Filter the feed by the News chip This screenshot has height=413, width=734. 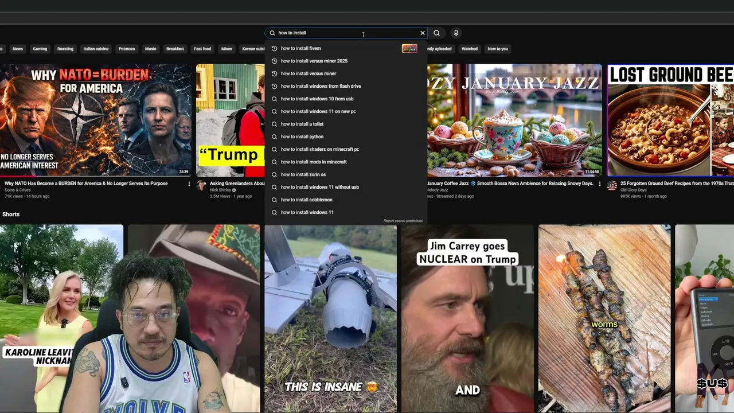[x=18, y=49]
